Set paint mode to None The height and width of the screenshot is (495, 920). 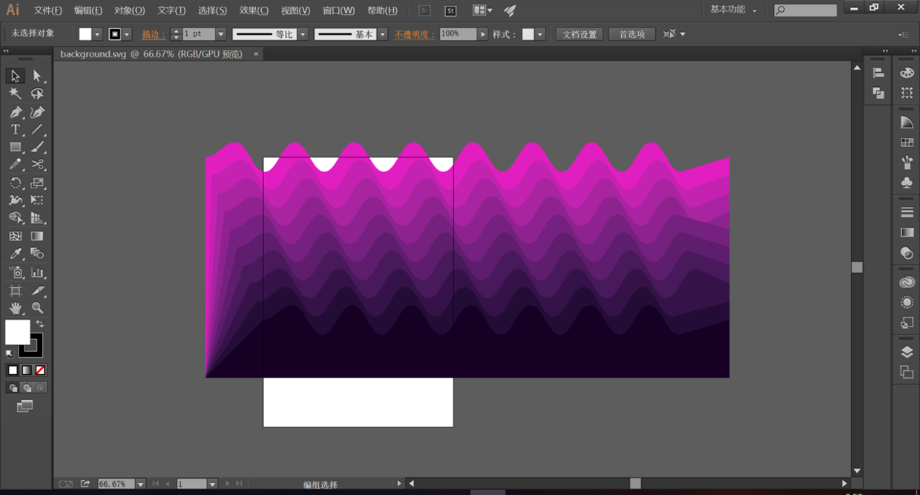pyautogui.click(x=41, y=370)
